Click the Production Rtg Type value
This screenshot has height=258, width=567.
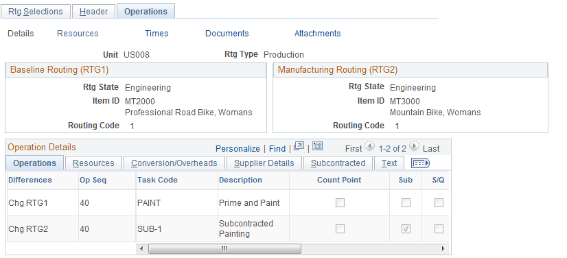tap(283, 55)
